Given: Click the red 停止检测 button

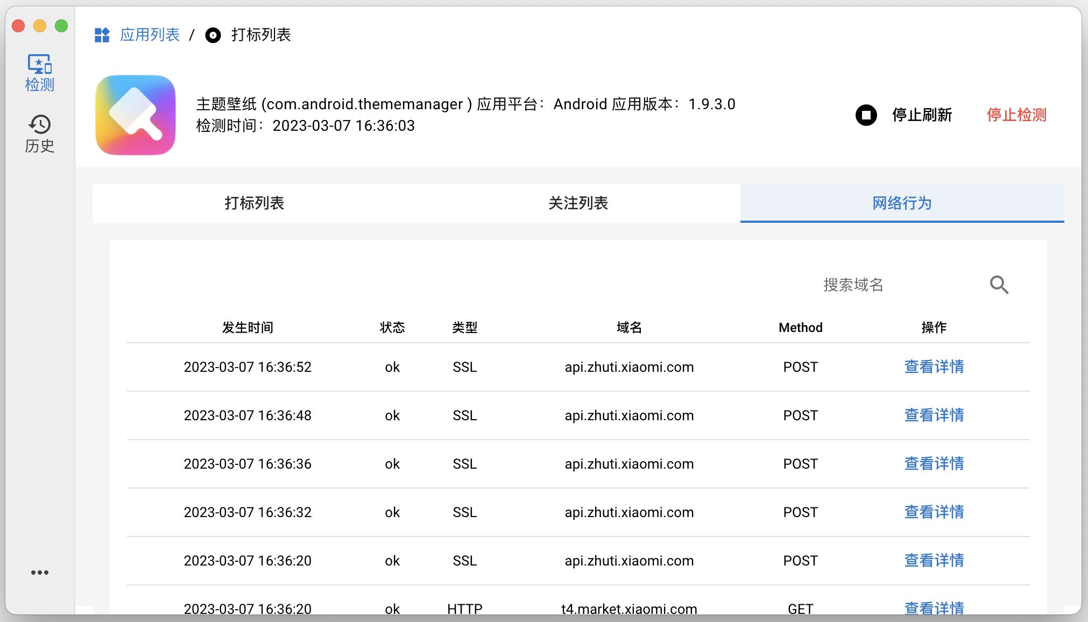Looking at the screenshot, I should 1016,115.
